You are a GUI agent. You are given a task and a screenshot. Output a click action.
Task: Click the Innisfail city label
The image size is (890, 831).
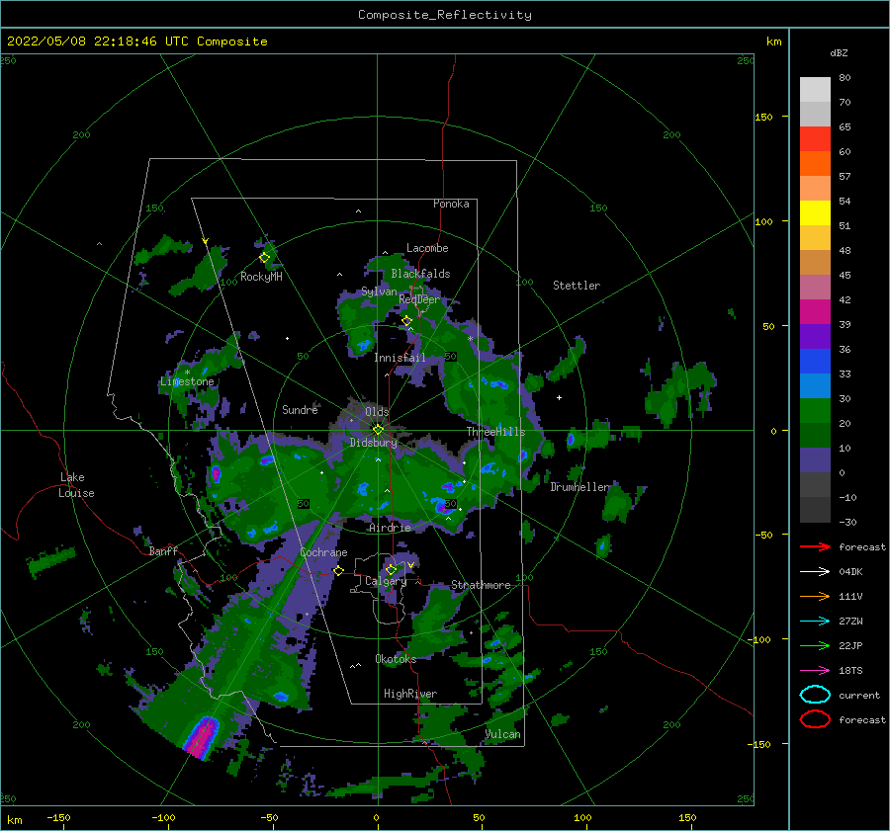tap(400, 358)
